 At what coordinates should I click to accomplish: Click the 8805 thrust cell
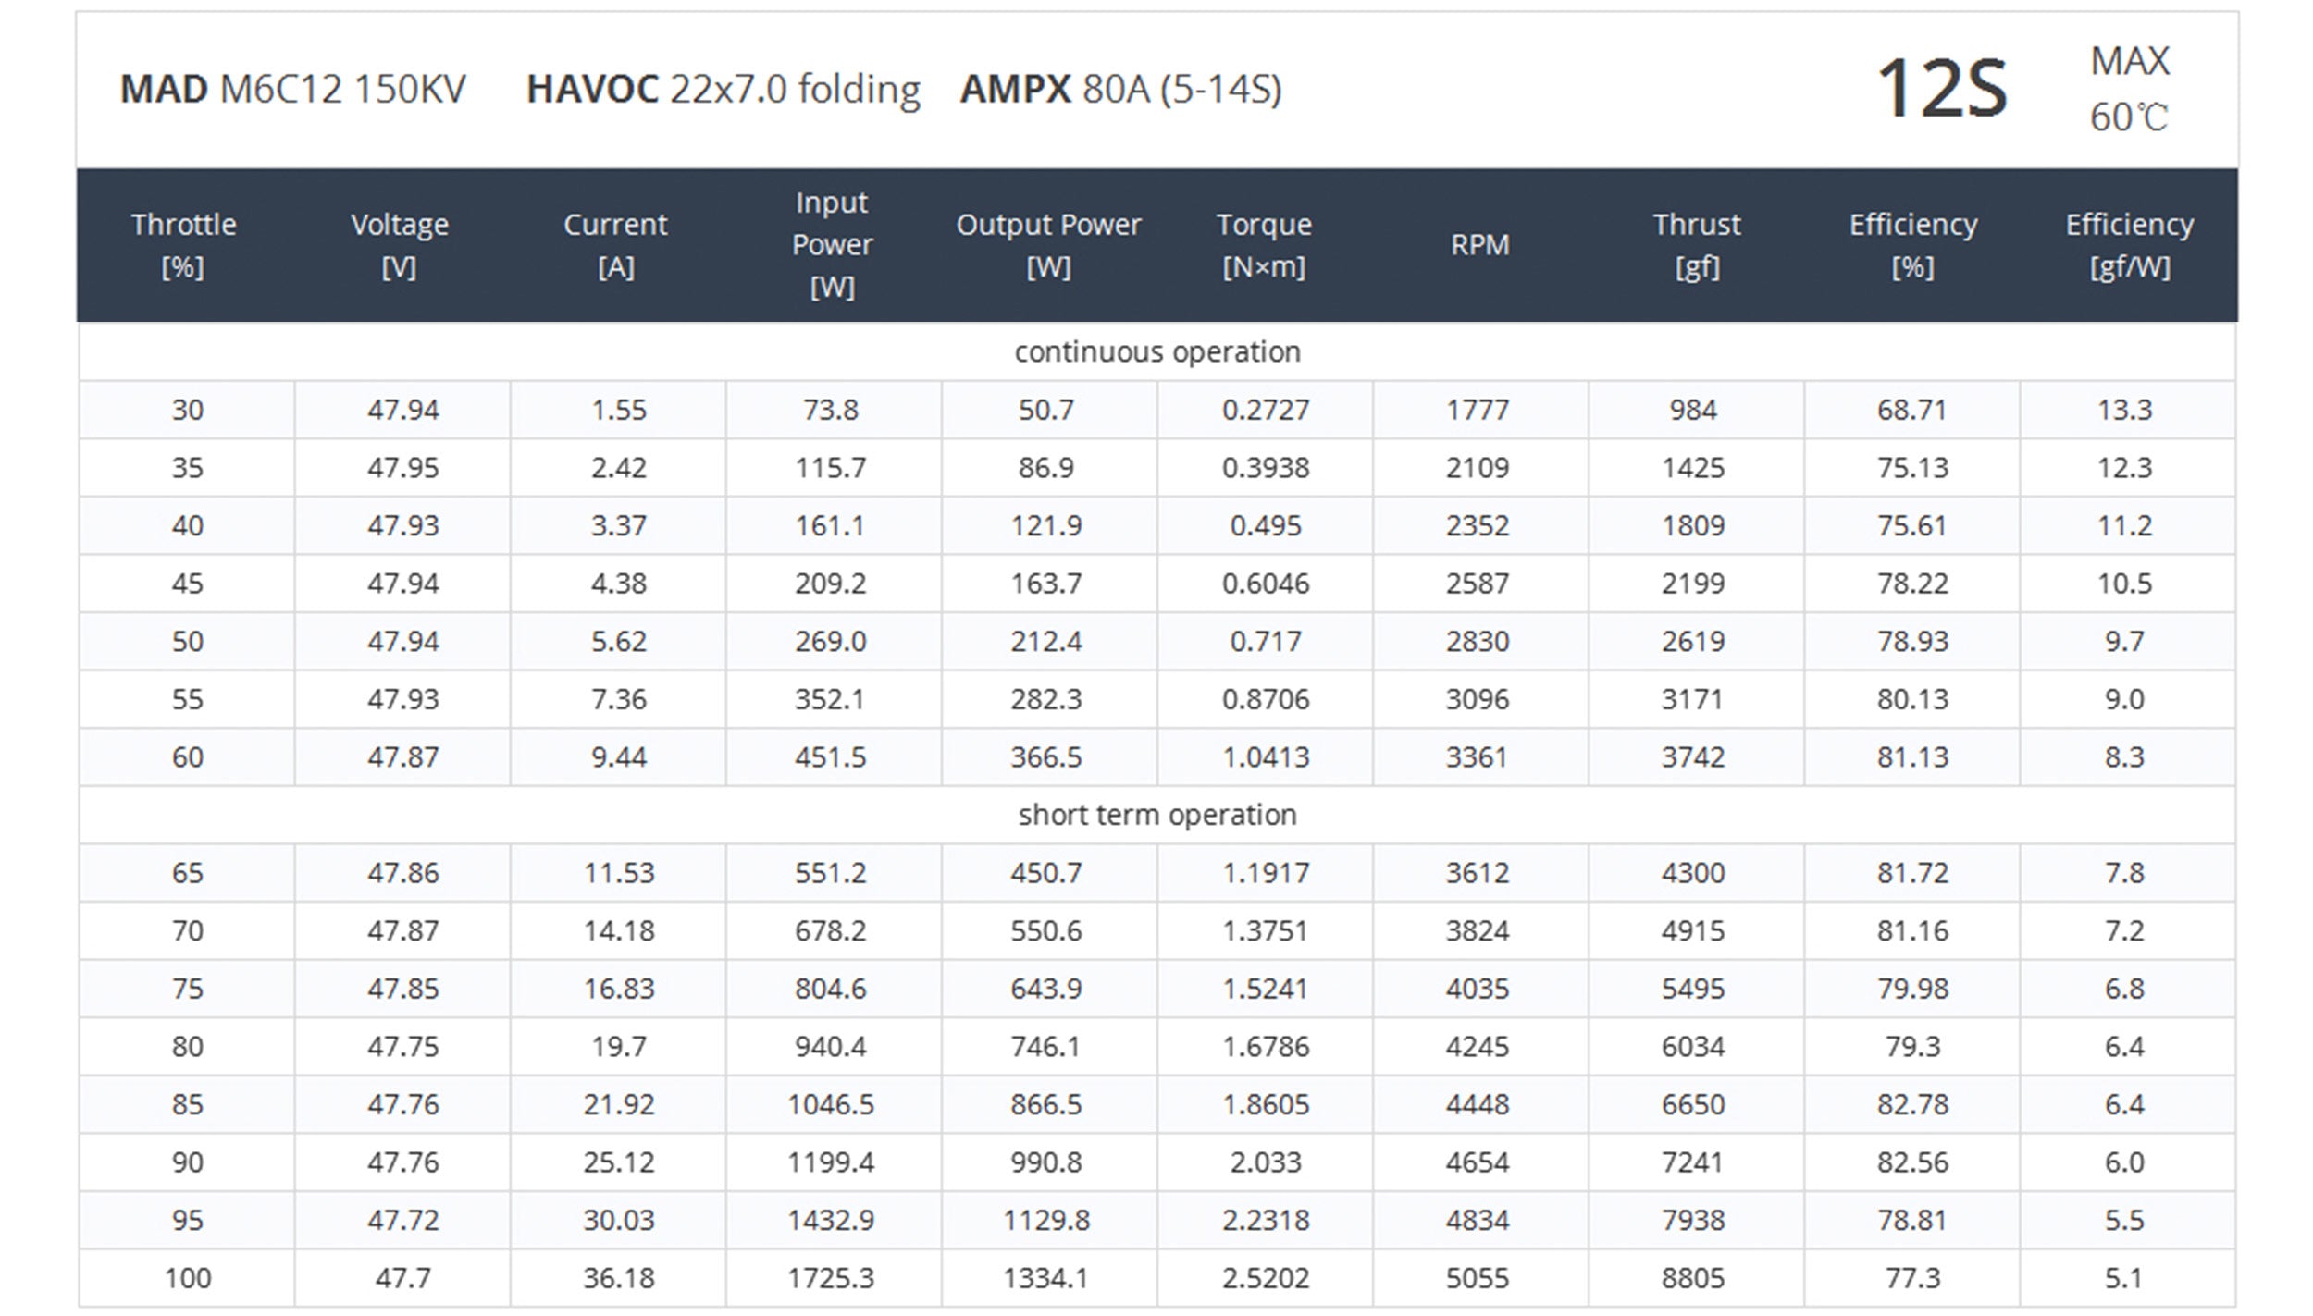[x=1692, y=1278]
